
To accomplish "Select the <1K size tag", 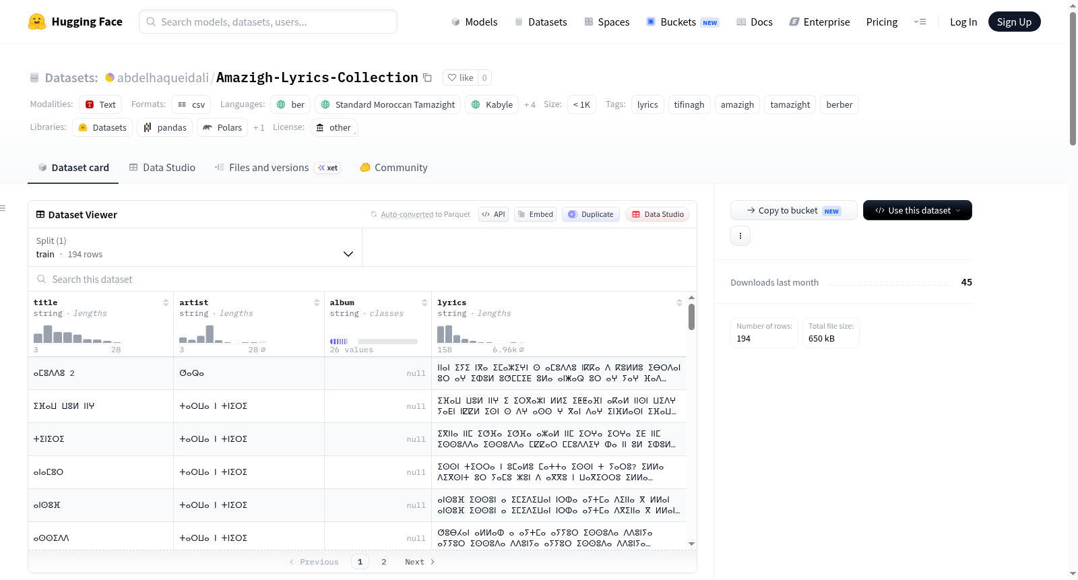I will coord(581,104).
